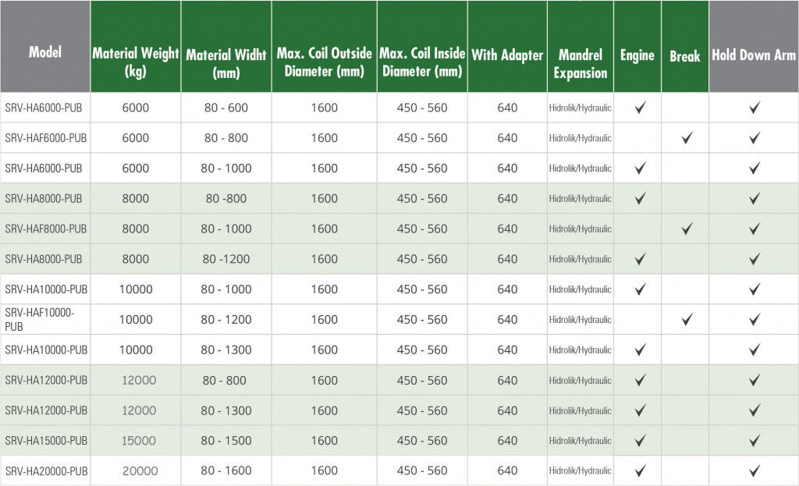
Task: Select the Mandrel Expansion column header
Action: coord(580,64)
